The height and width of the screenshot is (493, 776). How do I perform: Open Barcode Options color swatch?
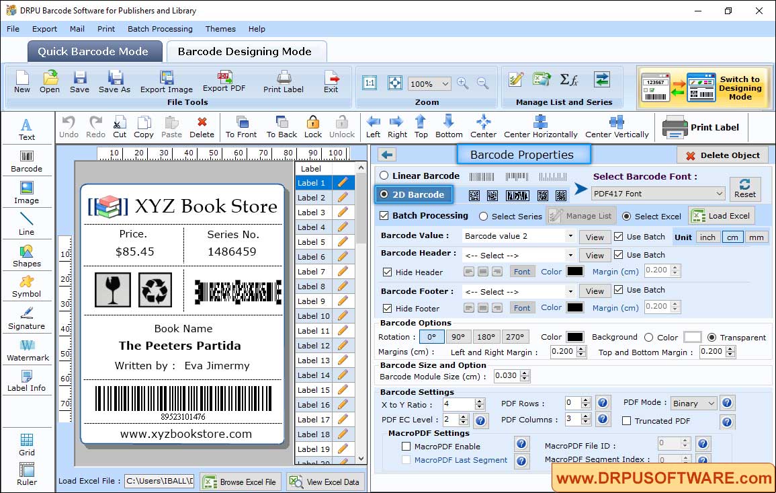coord(575,337)
